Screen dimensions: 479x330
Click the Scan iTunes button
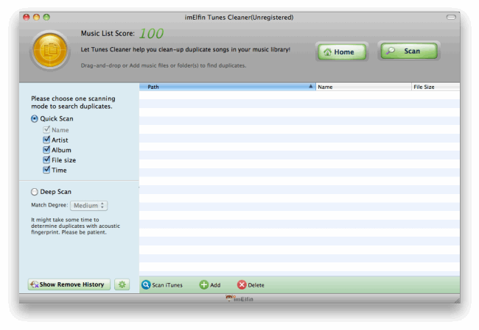pos(162,285)
